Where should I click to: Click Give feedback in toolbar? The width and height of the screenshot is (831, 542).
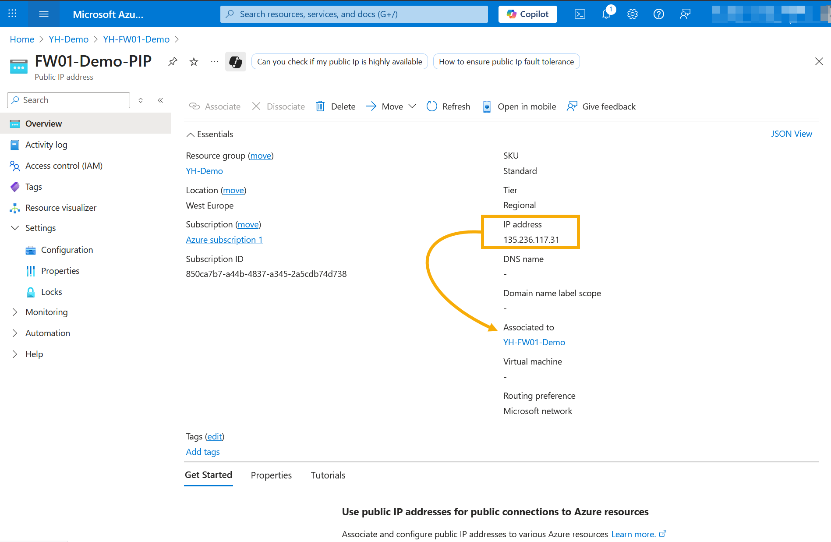[x=601, y=106]
